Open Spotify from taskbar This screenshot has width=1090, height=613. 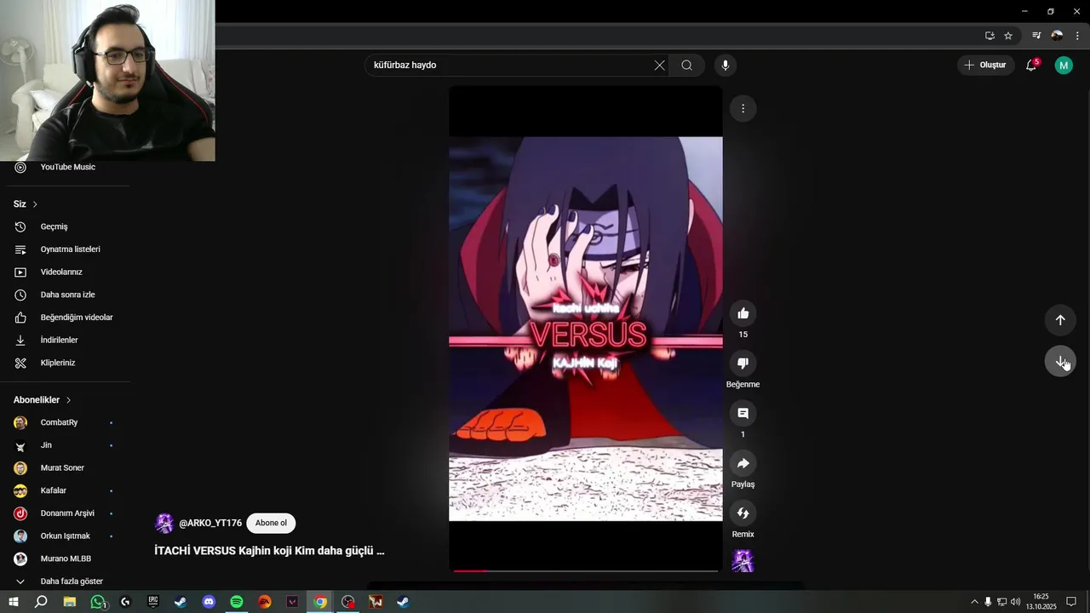237,602
